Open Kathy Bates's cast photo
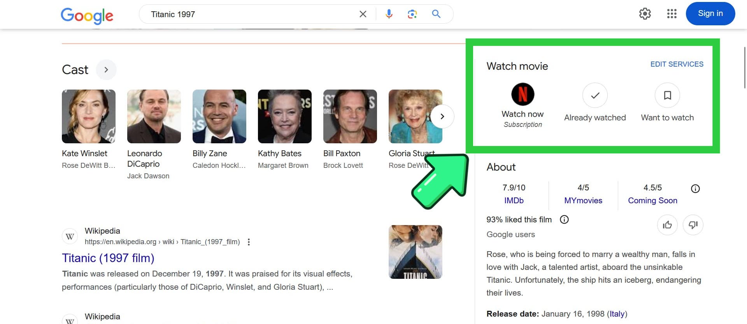The height and width of the screenshot is (324, 747). tap(285, 116)
